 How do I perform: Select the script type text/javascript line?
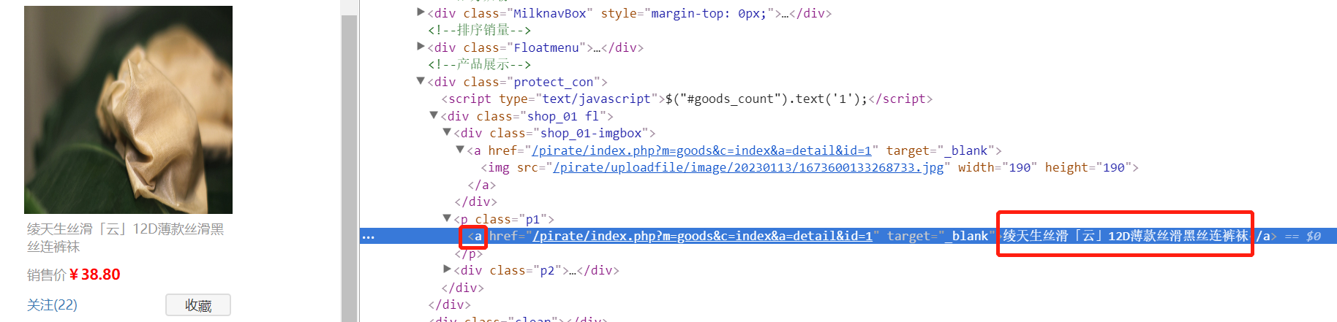[x=687, y=99]
